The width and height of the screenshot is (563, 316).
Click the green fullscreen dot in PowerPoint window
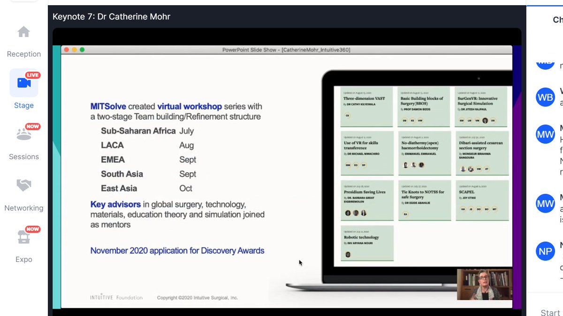[x=82, y=50]
